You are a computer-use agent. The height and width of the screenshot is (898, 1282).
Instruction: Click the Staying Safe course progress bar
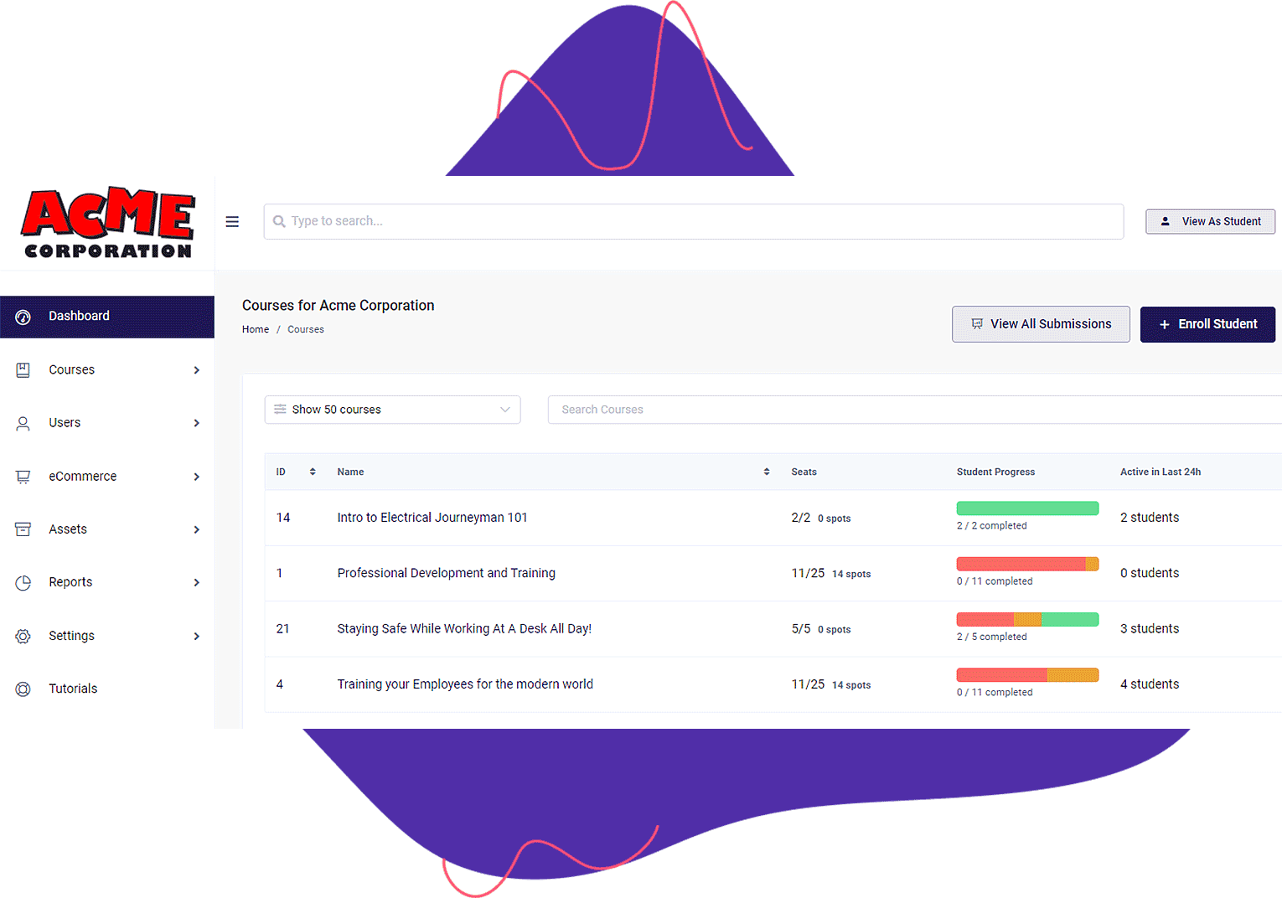[1027, 620]
